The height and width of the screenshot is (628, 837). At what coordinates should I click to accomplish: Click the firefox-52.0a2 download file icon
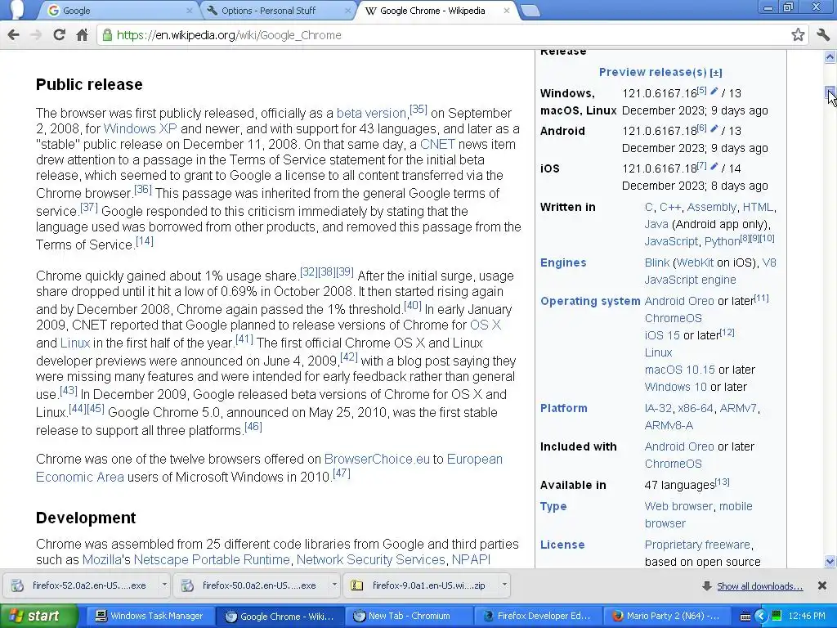tap(18, 585)
